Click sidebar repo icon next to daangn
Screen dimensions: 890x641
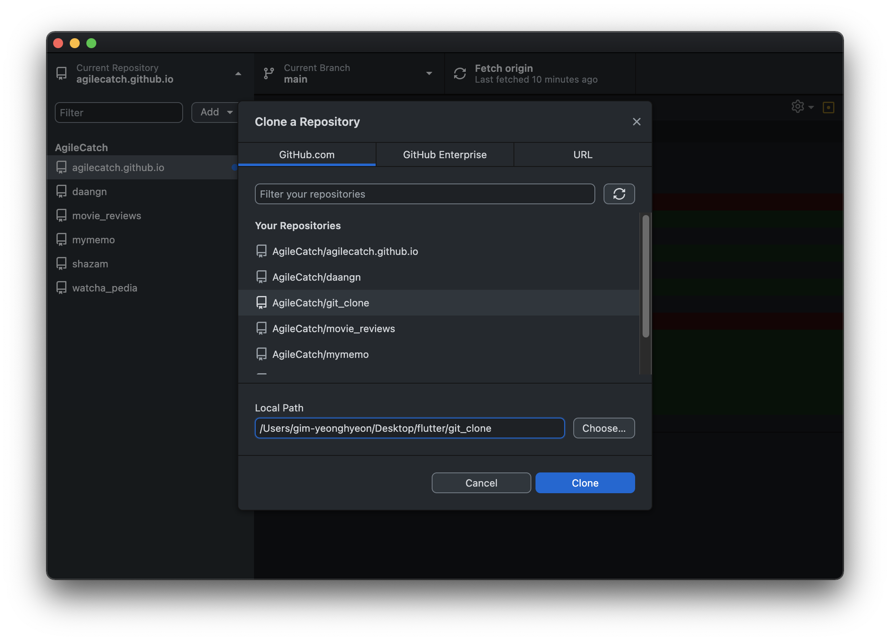click(61, 191)
